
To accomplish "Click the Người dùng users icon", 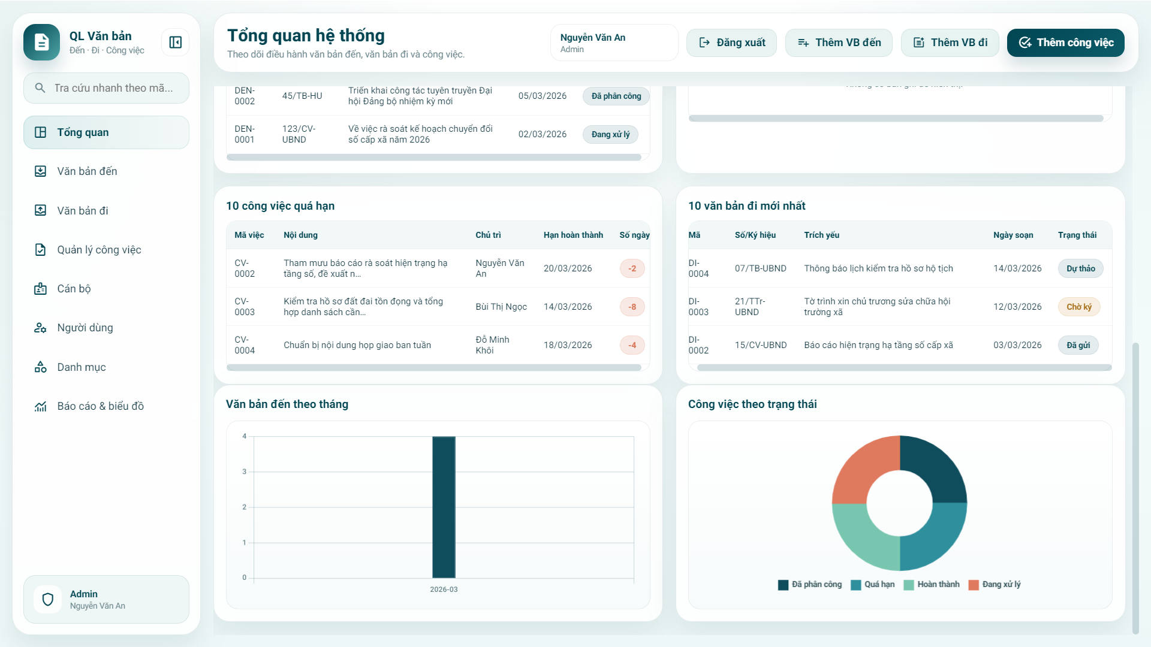I will pos(40,328).
